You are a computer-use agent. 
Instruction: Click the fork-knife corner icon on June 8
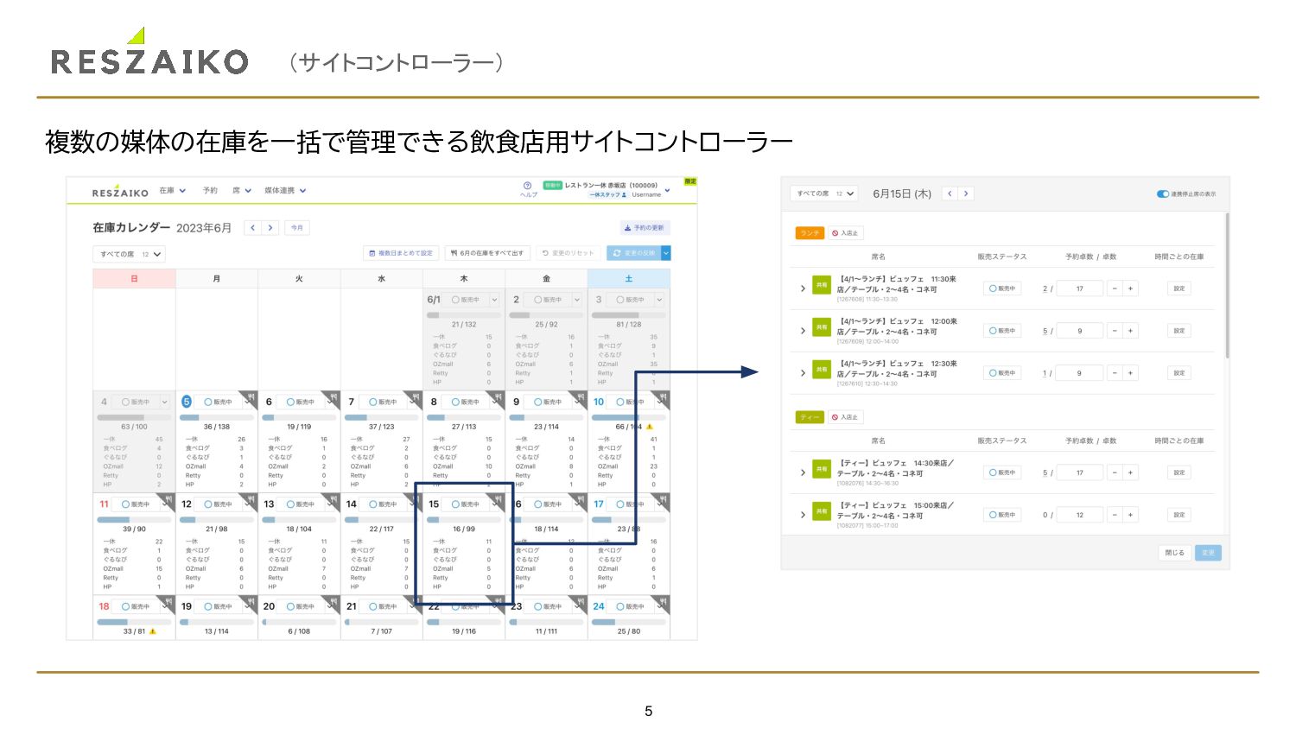[x=498, y=398]
